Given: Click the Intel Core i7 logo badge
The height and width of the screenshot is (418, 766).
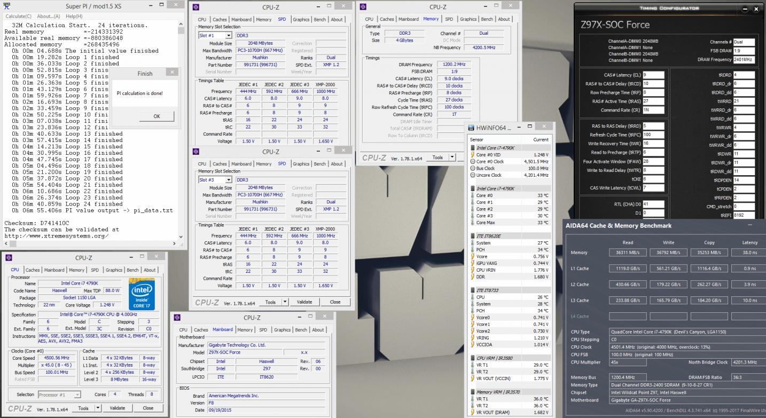Looking at the screenshot, I should point(142,295).
